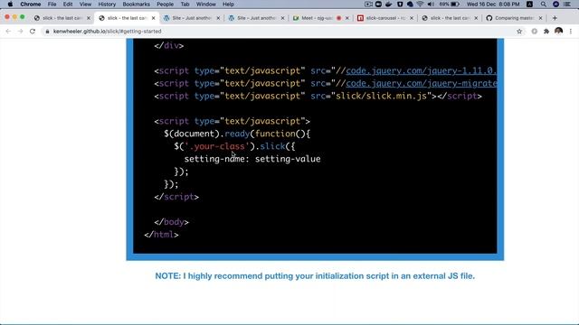The image size is (579, 325).
Task: Open the Bookmarks menu
Action: point(137,4)
